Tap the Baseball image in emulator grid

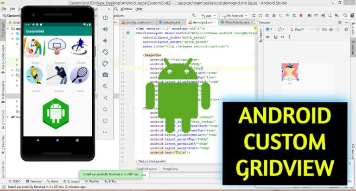pyautogui.click(x=57, y=75)
